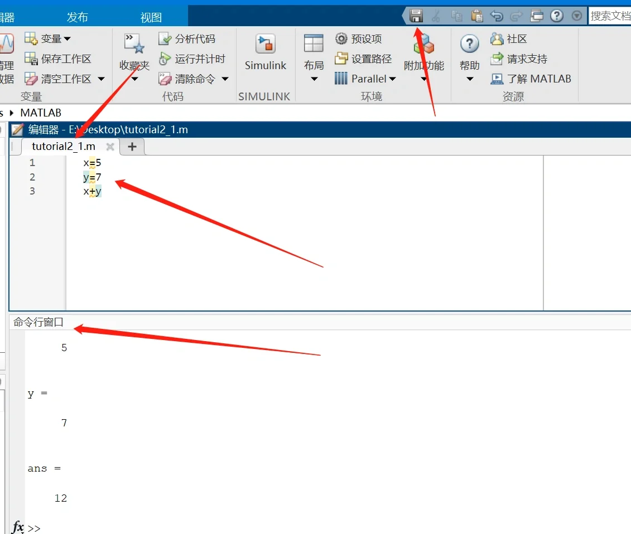
Task: Click the result value 12
Action: [61, 498]
